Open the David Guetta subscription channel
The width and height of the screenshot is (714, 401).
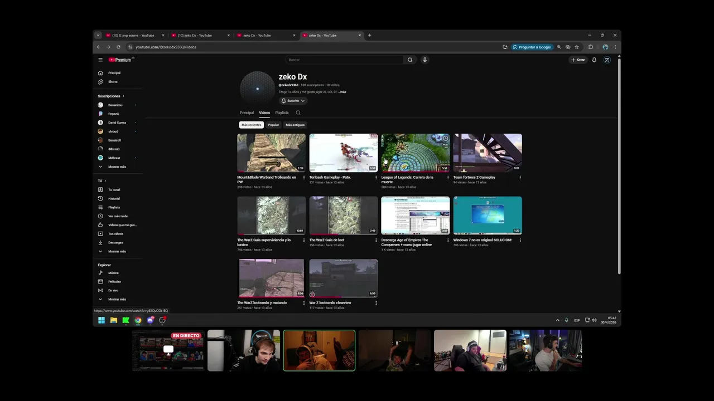point(117,123)
